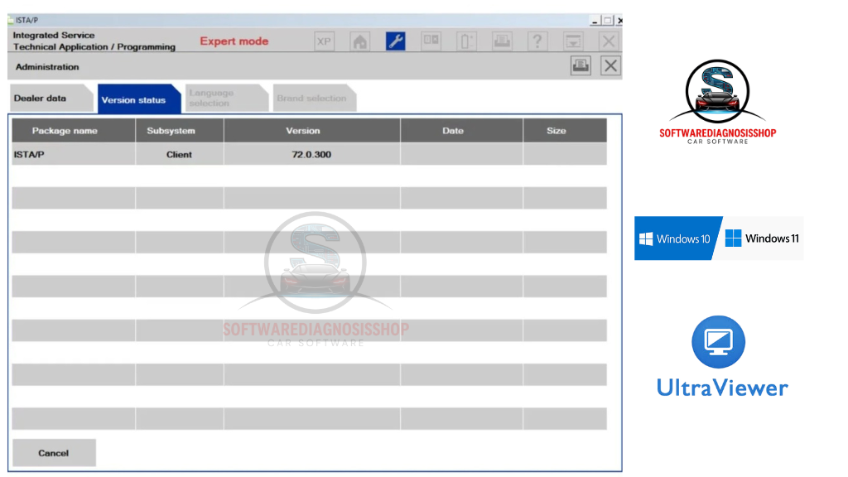Screen dimensions: 848x477
Task: Close the Administration panel with the X
Action: (x=610, y=66)
